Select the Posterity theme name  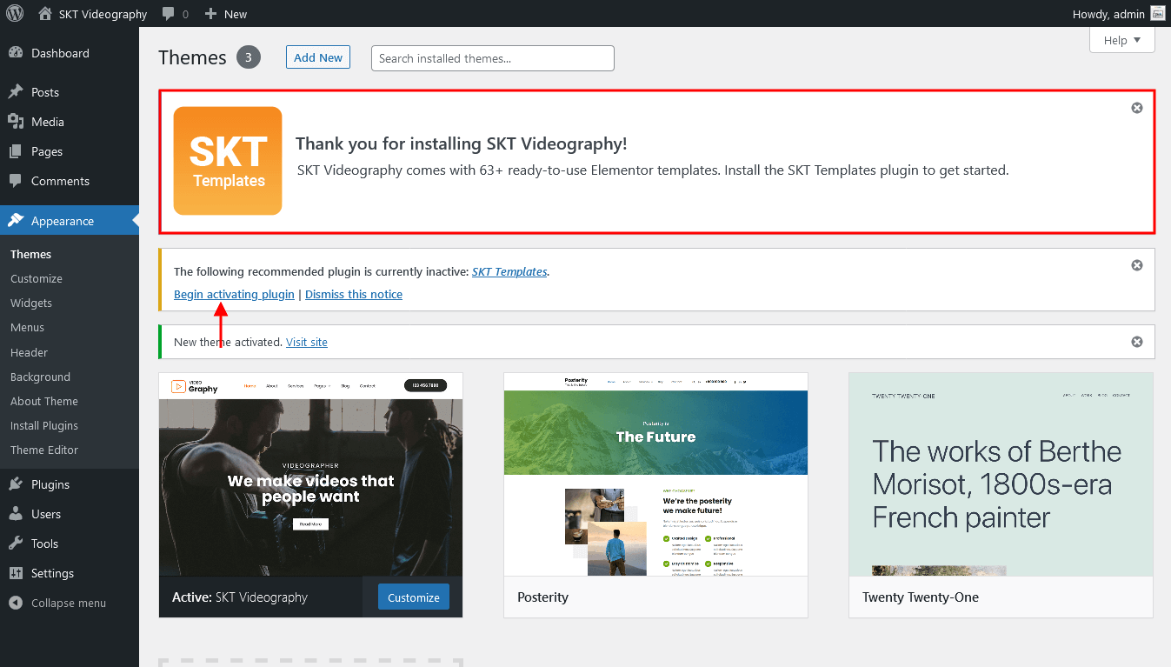542,597
